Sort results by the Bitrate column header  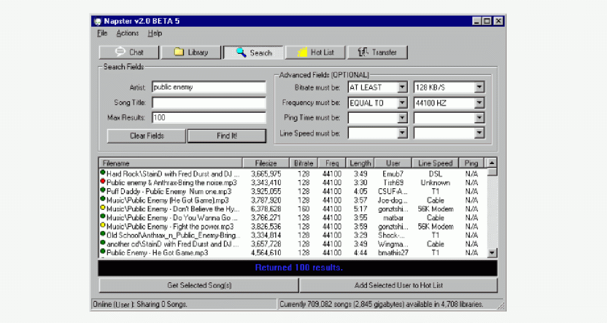pos(304,164)
